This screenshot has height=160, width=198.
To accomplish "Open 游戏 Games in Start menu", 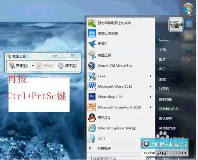I will tap(162, 79).
